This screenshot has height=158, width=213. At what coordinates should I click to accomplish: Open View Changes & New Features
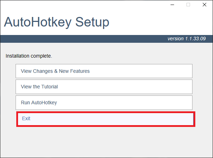(x=104, y=71)
